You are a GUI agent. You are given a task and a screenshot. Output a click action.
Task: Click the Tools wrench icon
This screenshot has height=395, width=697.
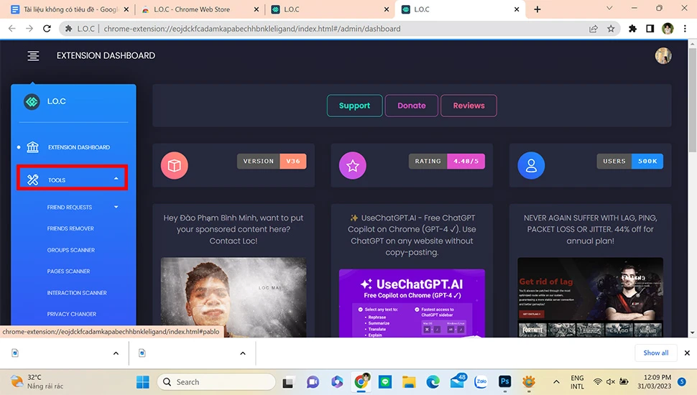click(32, 180)
